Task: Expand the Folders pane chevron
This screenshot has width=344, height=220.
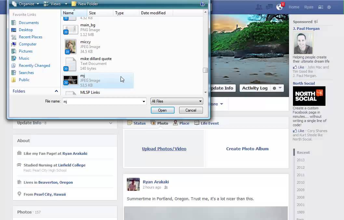Action: [56, 91]
